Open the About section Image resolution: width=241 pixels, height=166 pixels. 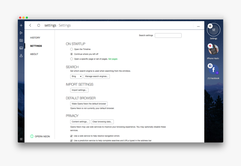[34, 54]
